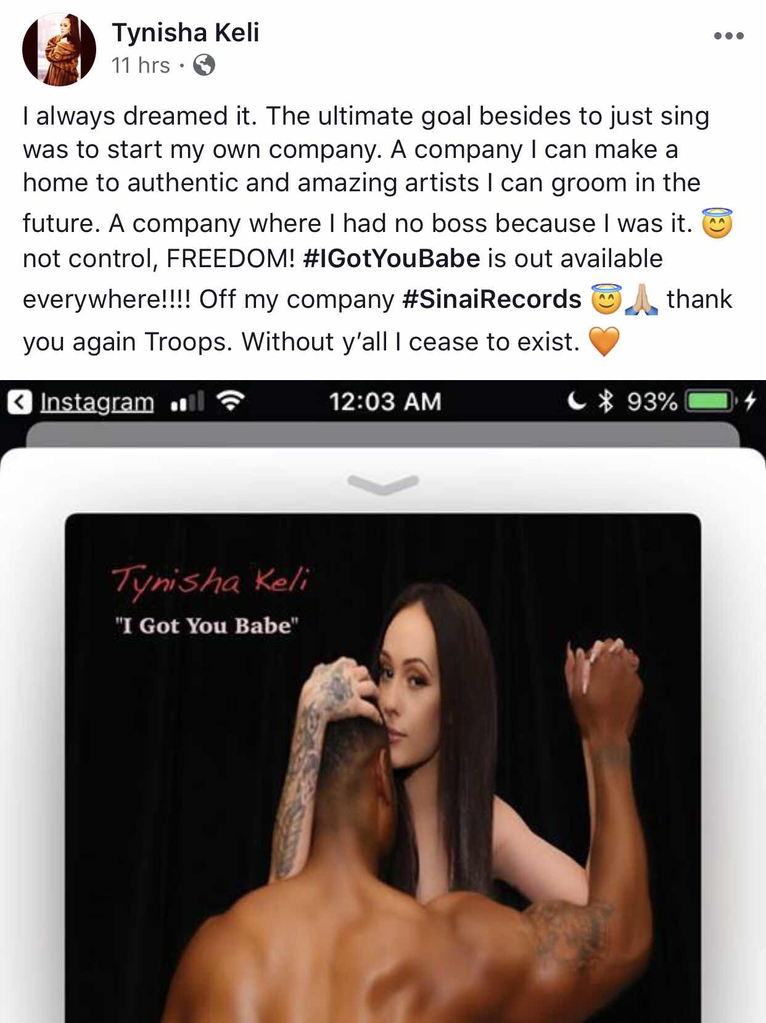The image size is (766, 1023).
Task: Tap the praying hands emoji
Action: (641, 300)
